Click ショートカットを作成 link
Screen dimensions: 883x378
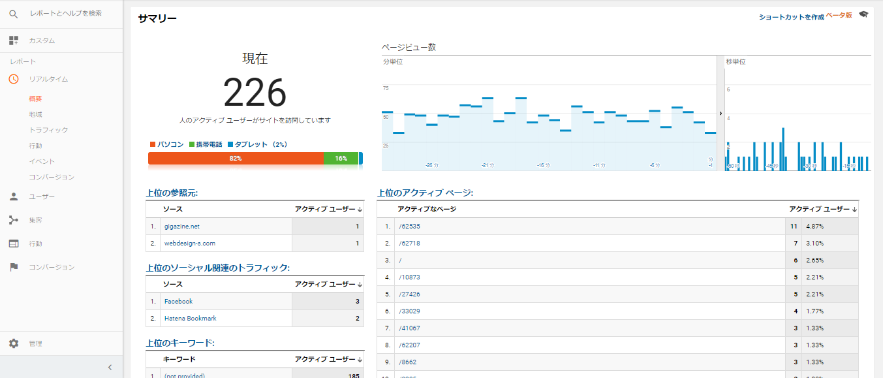pyautogui.click(x=791, y=17)
